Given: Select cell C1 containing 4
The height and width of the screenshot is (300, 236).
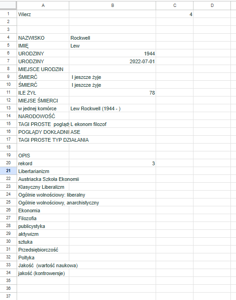Looking at the screenshot, I should (x=175, y=14).
